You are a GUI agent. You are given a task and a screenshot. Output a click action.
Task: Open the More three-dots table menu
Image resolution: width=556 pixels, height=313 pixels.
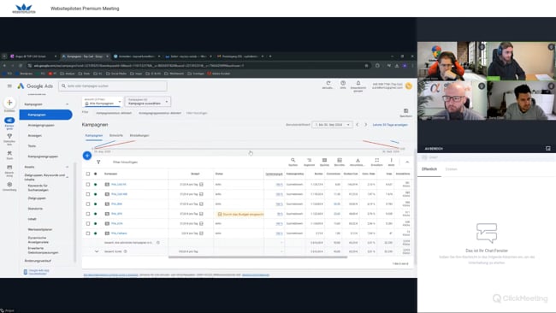392,160
